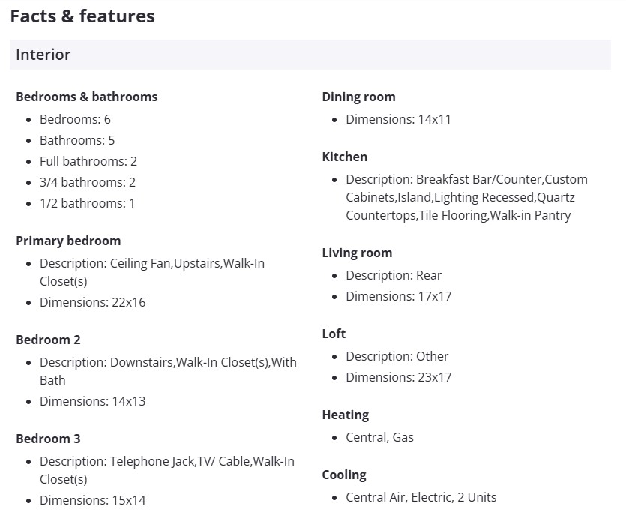Click the "Bedroom 3" subheading
The image size is (626, 527).
pyautogui.click(x=48, y=439)
